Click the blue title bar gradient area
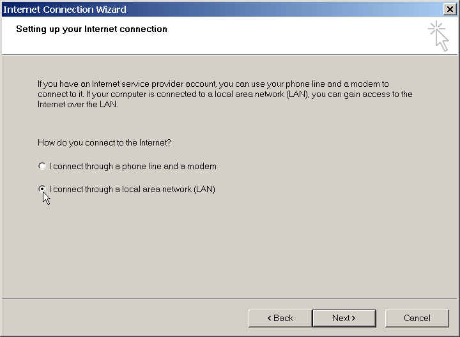Screen dimensions: 460x337 (x=279, y=10)
